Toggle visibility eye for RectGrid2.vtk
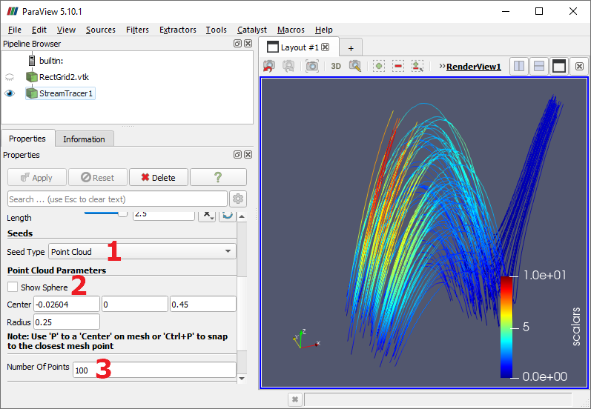 10,77
